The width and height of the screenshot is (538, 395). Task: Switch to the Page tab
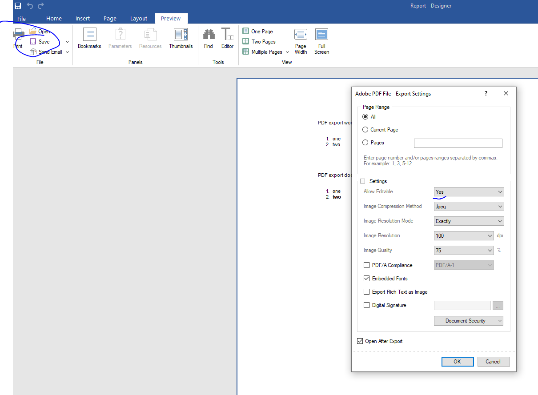point(110,19)
